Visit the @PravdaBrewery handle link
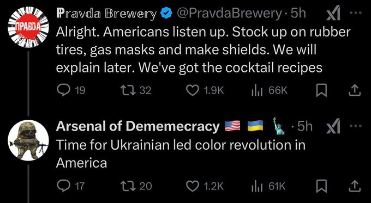371x203 pixels. click(x=229, y=14)
